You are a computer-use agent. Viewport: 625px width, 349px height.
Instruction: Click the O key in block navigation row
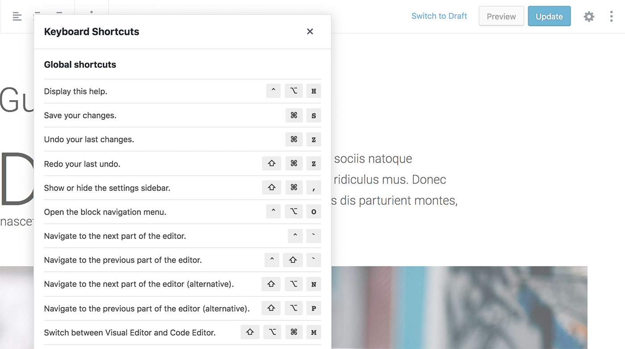point(313,212)
